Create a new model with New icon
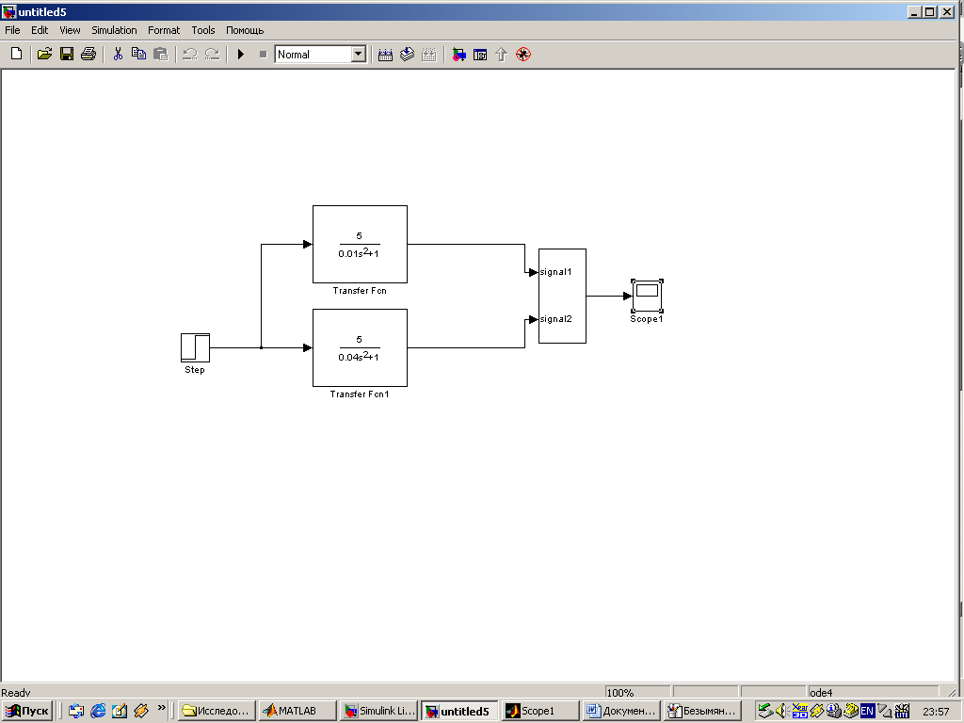Image resolution: width=964 pixels, height=723 pixels. [16, 55]
